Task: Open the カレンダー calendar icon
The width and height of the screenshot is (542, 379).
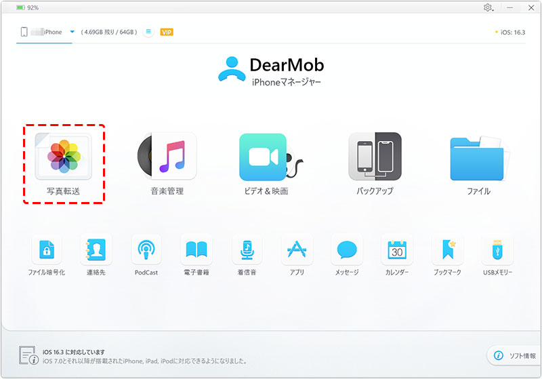Action: click(397, 250)
